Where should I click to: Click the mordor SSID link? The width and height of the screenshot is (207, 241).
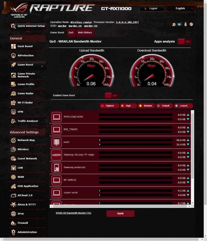coord(62,26)
